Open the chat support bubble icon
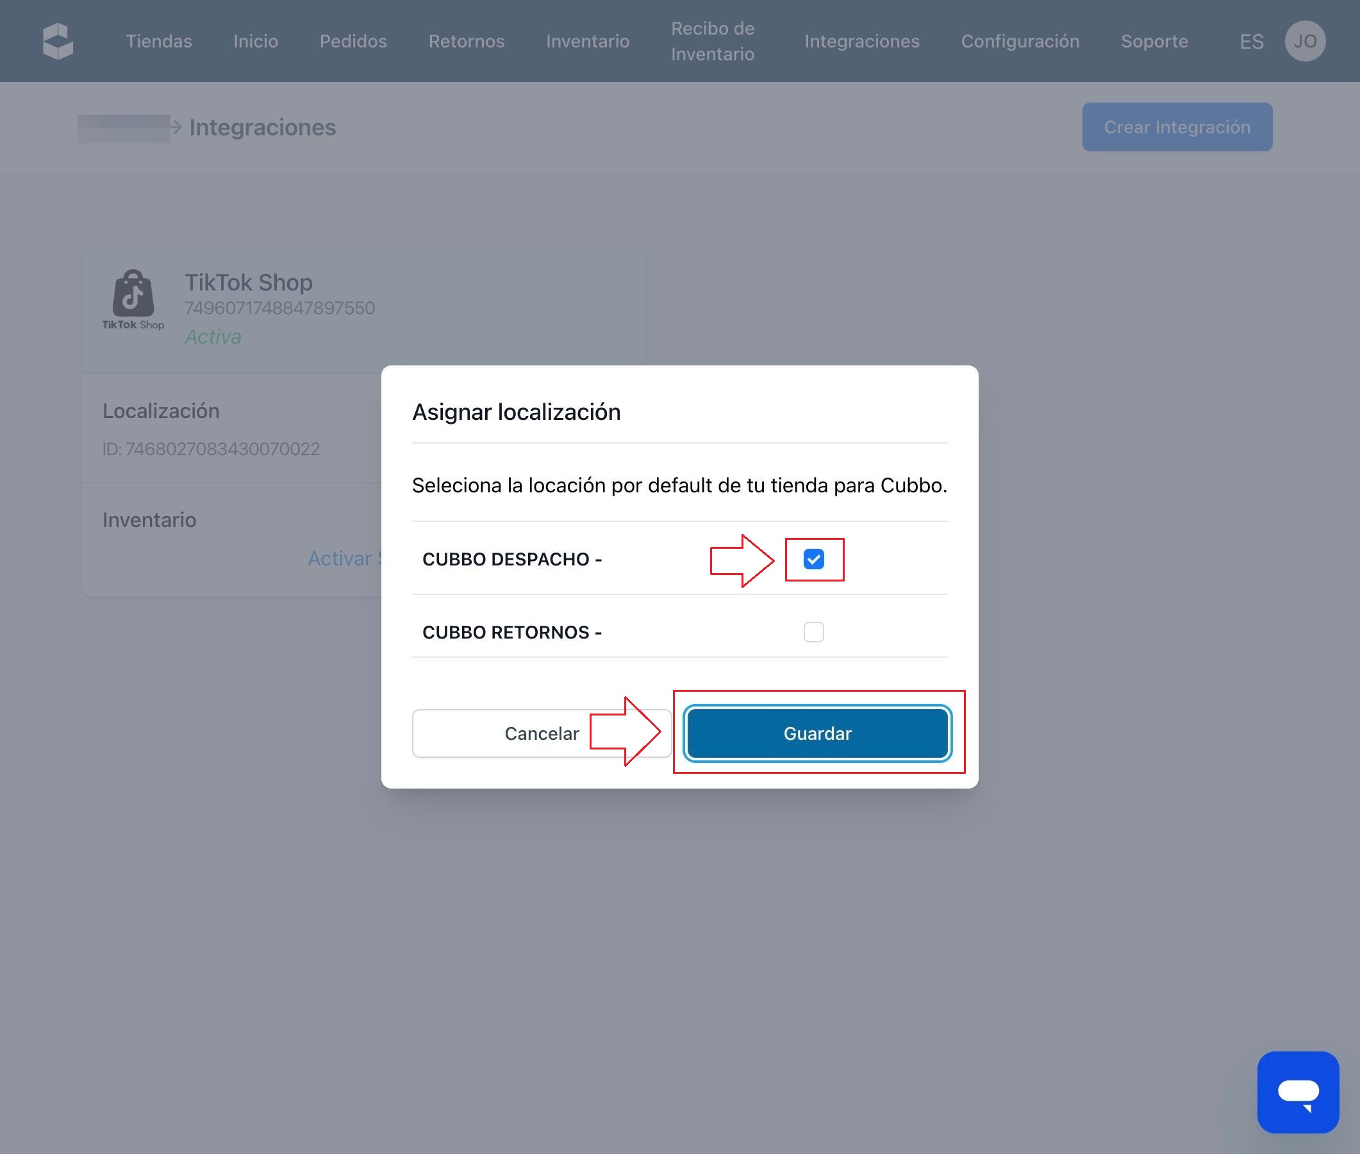 tap(1297, 1092)
